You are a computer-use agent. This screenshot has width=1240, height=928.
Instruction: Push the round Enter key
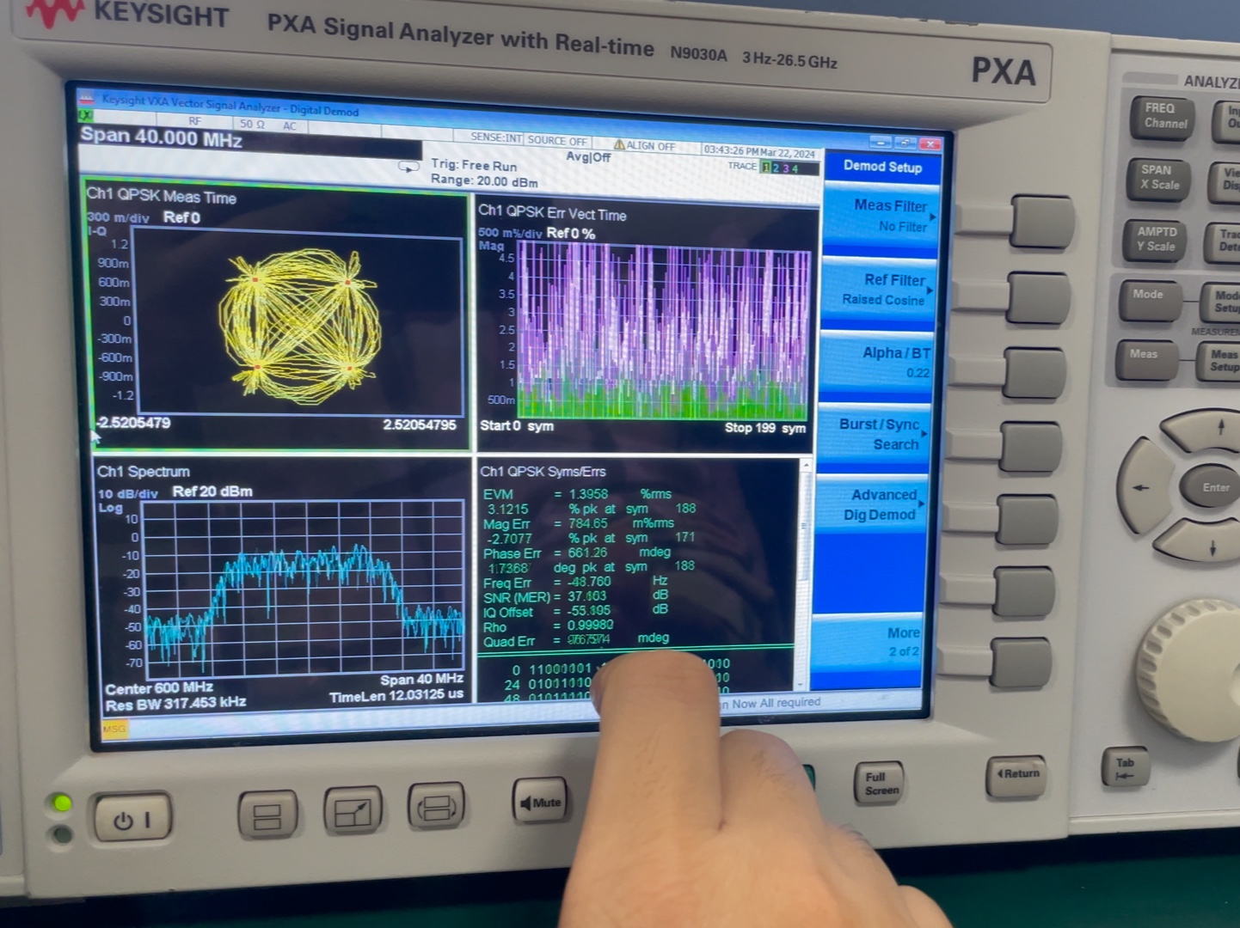click(x=1213, y=488)
